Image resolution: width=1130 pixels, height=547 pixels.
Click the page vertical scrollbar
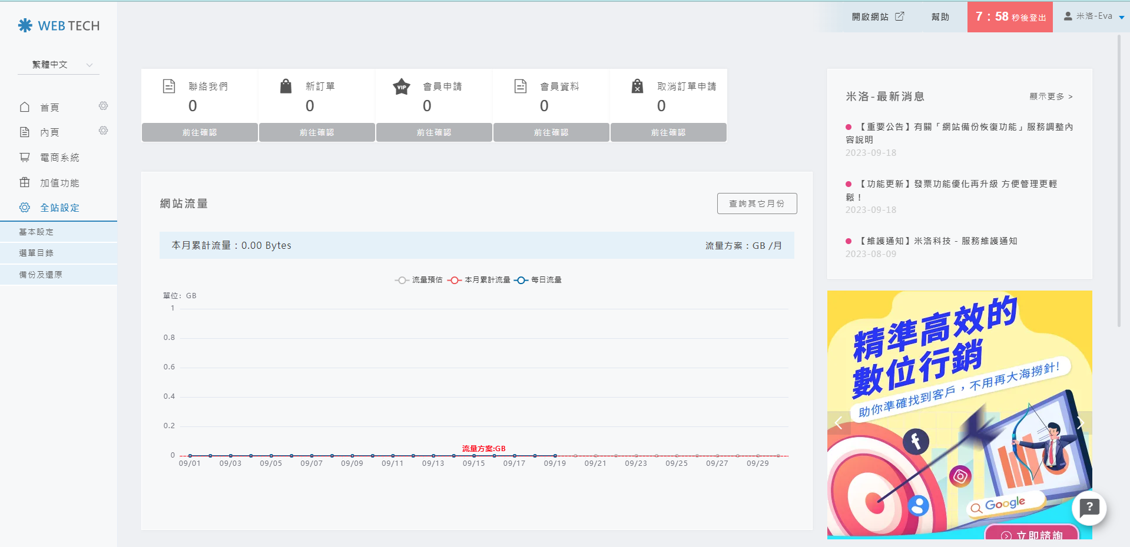[1119, 176]
